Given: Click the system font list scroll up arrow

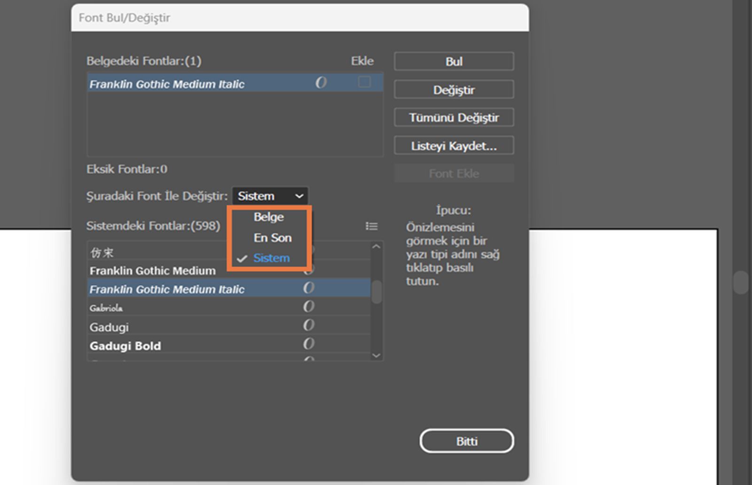Looking at the screenshot, I should point(376,246).
